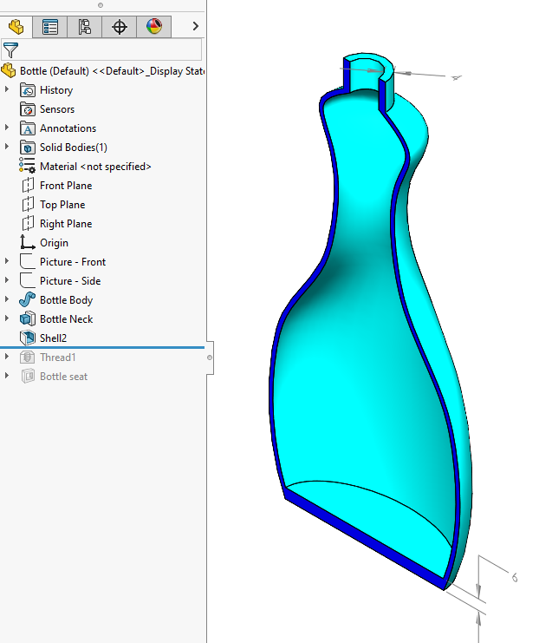Open the FeatureManager Design Tree tab
Screen dimensions: 539x643
16,27
